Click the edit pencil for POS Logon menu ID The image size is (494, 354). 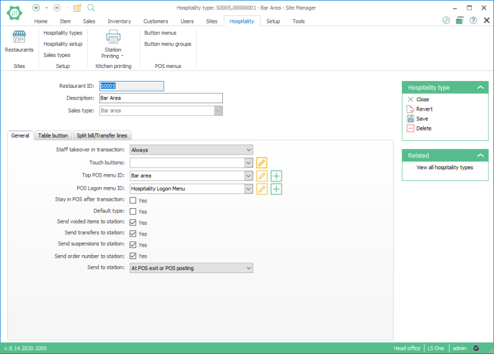tap(261, 189)
